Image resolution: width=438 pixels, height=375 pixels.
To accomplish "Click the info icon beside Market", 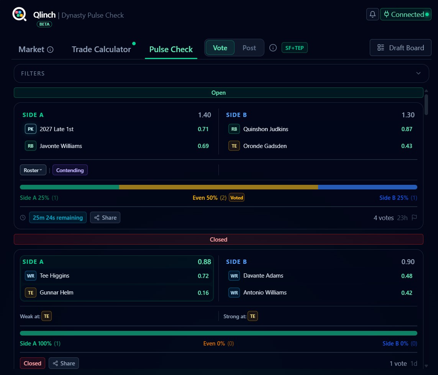I will pos(50,50).
